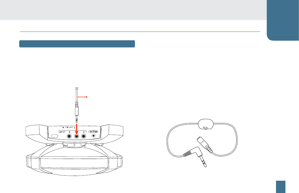
Task: Click the in-line volume control on the cable
Action: click(205, 124)
